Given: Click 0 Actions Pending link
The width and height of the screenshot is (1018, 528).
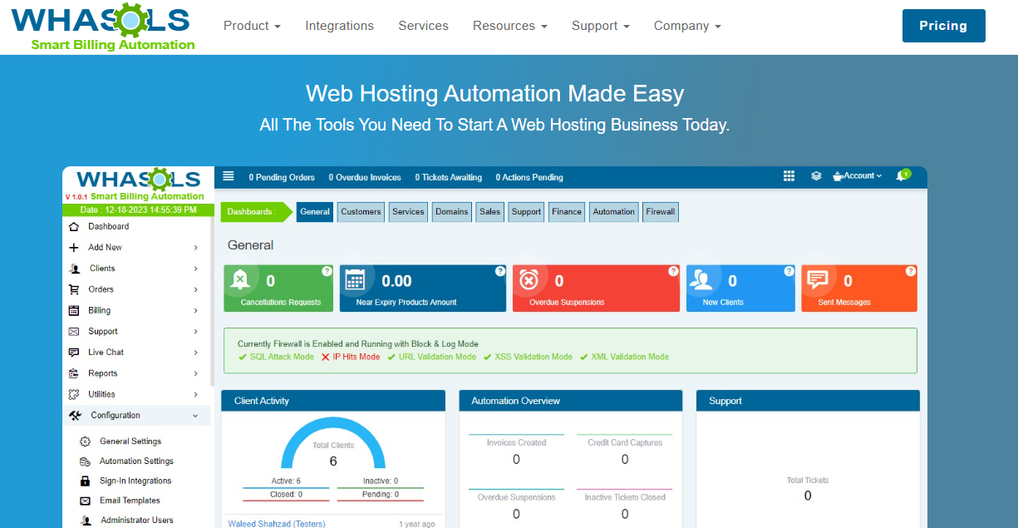Looking at the screenshot, I should click(x=529, y=177).
